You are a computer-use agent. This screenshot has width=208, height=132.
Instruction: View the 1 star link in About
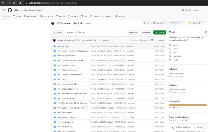[173, 52]
